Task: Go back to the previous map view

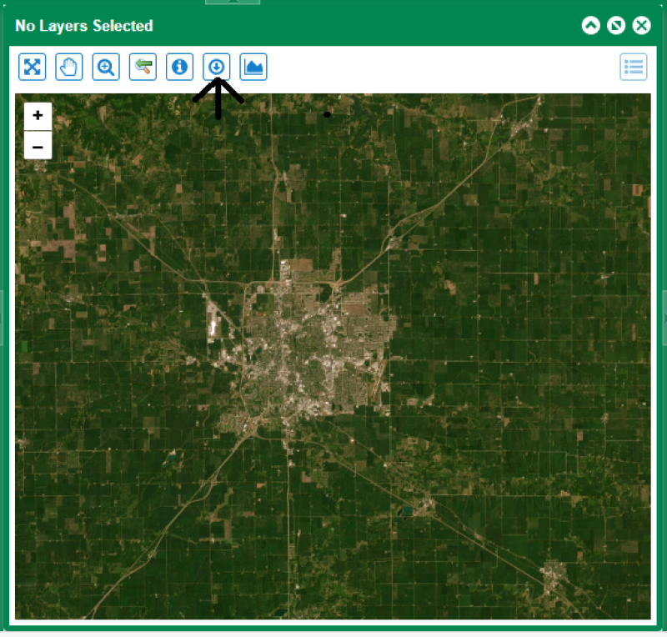Action: pyautogui.click(x=143, y=67)
